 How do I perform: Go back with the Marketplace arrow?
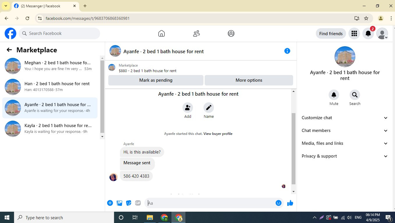point(9,50)
